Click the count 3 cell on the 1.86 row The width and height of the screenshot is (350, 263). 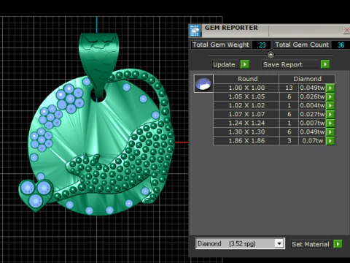click(289, 141)
